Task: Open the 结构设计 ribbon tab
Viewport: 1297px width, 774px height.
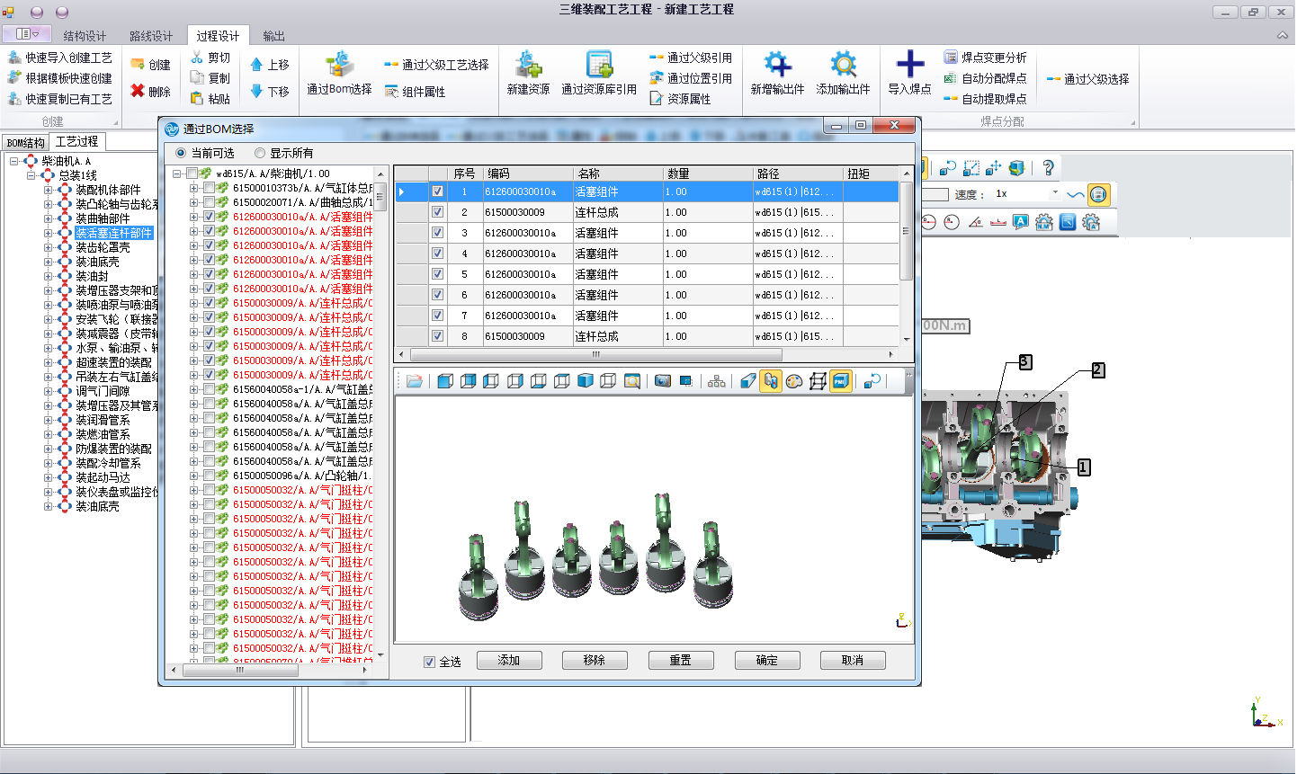Action: 85,36
